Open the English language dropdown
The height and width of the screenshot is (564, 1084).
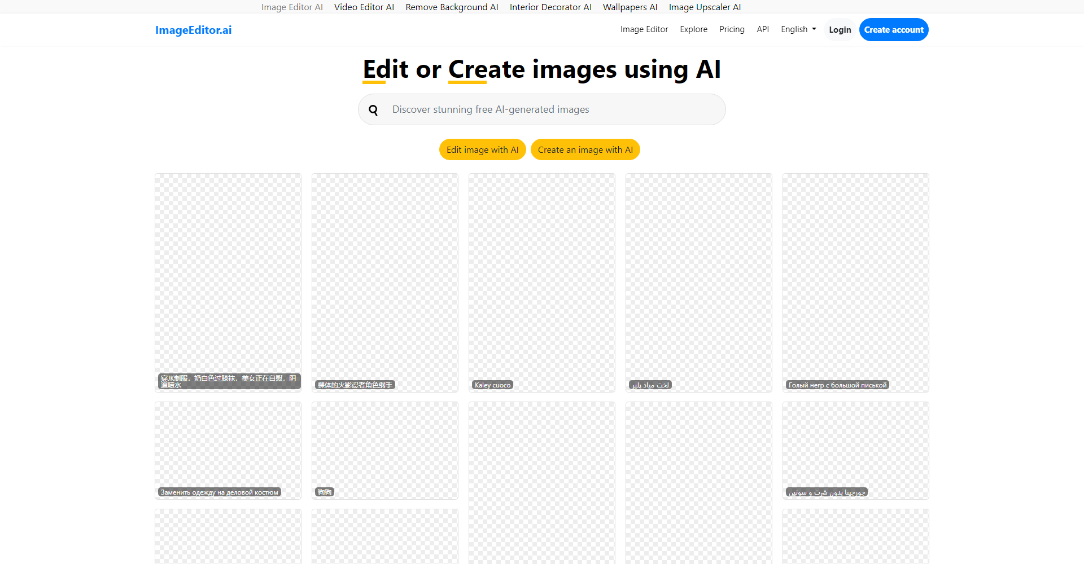pos(798,29)
